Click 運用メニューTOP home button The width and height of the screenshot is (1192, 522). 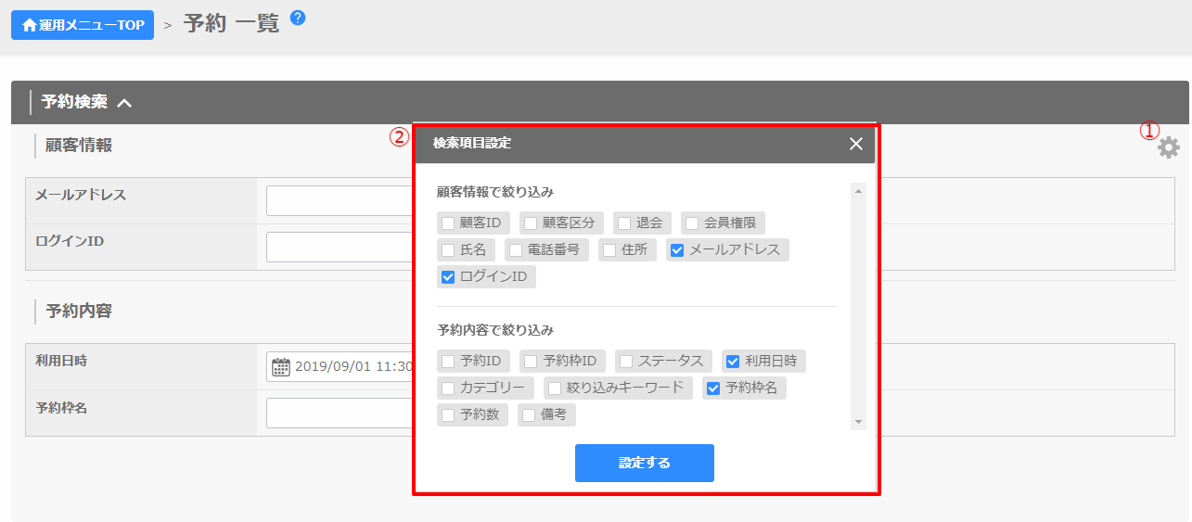pos(83,25)
